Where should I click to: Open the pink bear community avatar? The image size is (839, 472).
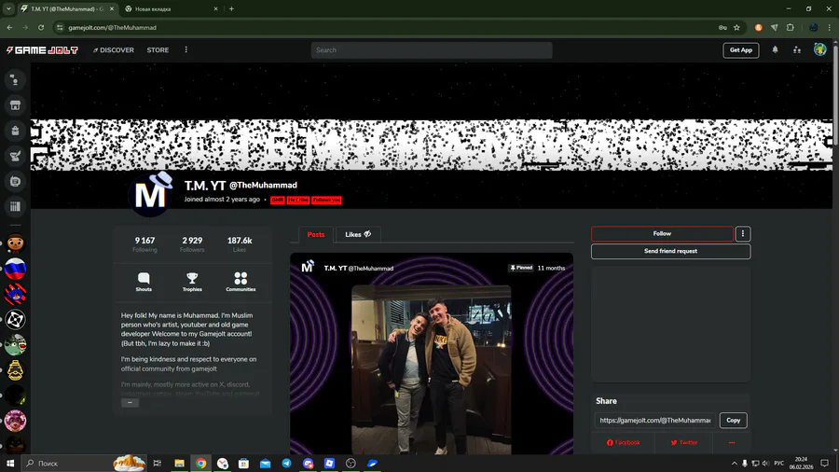point(15,421)
